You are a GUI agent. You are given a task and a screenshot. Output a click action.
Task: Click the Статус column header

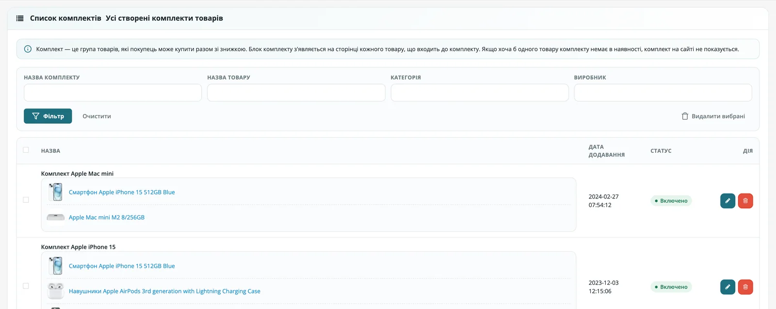(x=661, y=151)
